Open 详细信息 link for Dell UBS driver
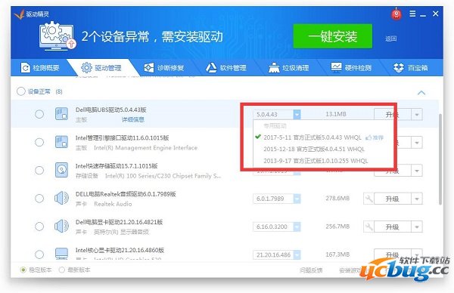454x293 pixels. (x=133, y=119)
